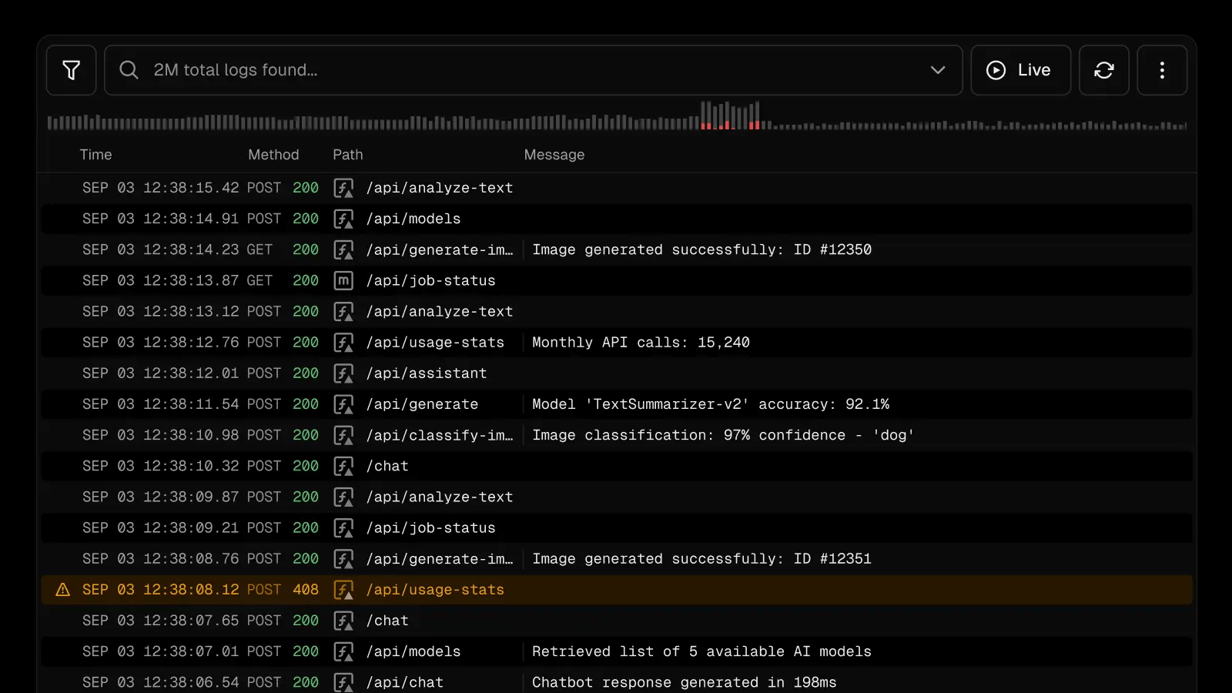Start the Live log stream

click(1020, 70)
